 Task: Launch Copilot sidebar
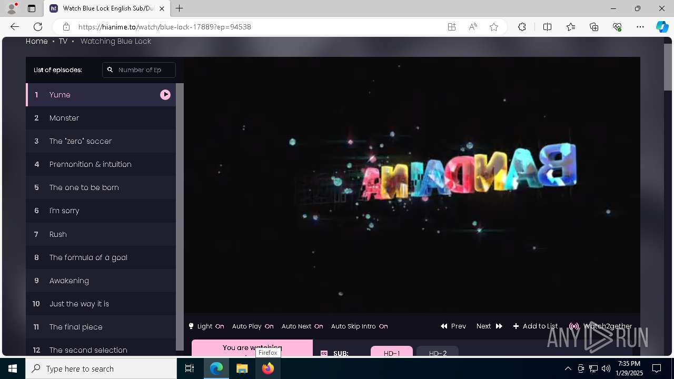pos(662,27)
